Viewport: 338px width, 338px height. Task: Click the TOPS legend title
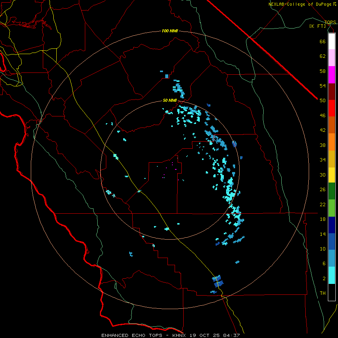point(330,22)
